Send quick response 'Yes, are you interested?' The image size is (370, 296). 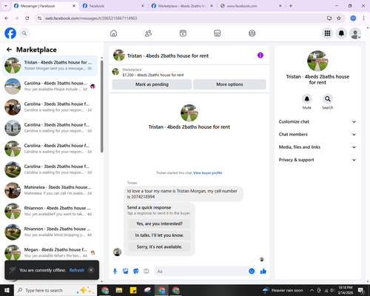pos(159,223)
